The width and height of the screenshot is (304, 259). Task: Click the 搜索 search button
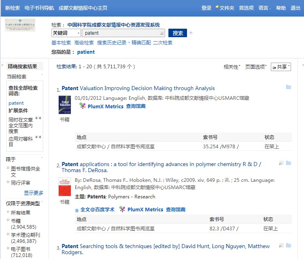[x=178, y=33]
